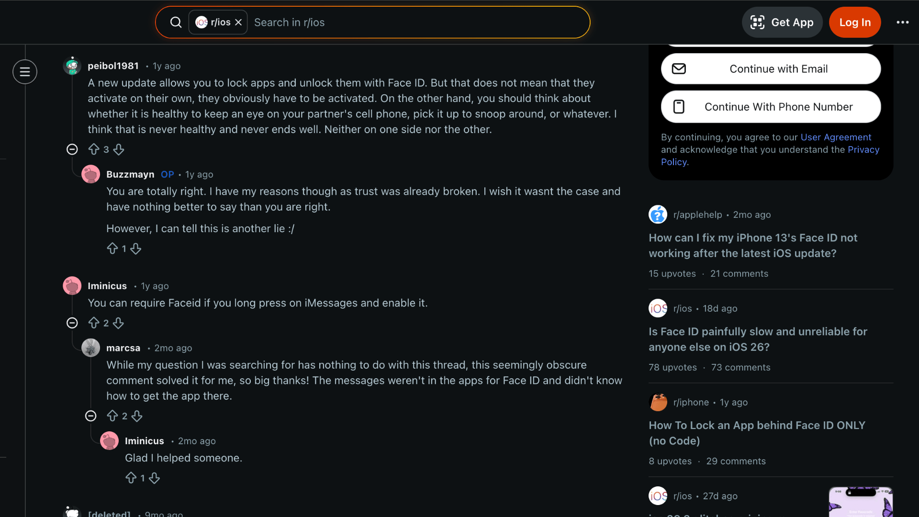919x517 pixels.
Task: Open the three-dot overflow menu
Action: pyautogui.click(x=903, y=22)
